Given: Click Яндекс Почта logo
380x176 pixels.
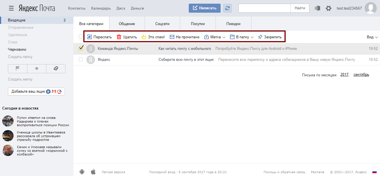Looking at the screenshot, I should (x=37, y=8).
